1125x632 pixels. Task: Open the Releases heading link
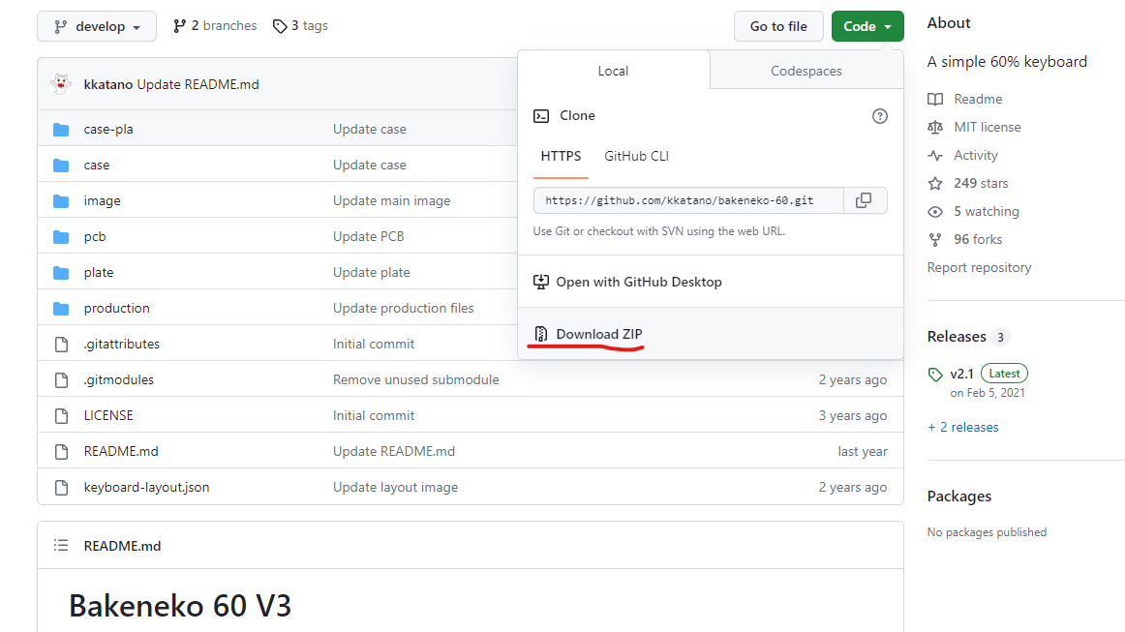click(957, 337)
